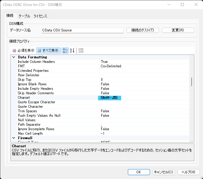Select the Row Delimiter property
Screen dimensions: 203x179
tap(29, 75)
